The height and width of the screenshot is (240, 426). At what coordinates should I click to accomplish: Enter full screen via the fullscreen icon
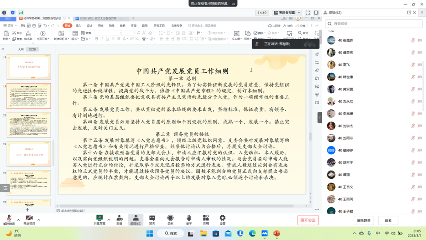pyautogui.click(x=308, y=13)
